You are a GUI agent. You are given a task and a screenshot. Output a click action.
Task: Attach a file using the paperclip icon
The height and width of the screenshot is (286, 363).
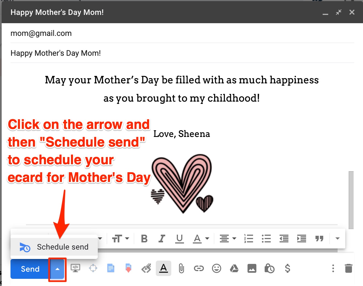(x=181, y=268)
